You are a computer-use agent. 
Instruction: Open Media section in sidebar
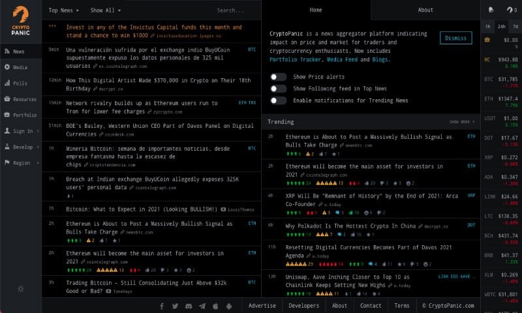tap(21, 67)
